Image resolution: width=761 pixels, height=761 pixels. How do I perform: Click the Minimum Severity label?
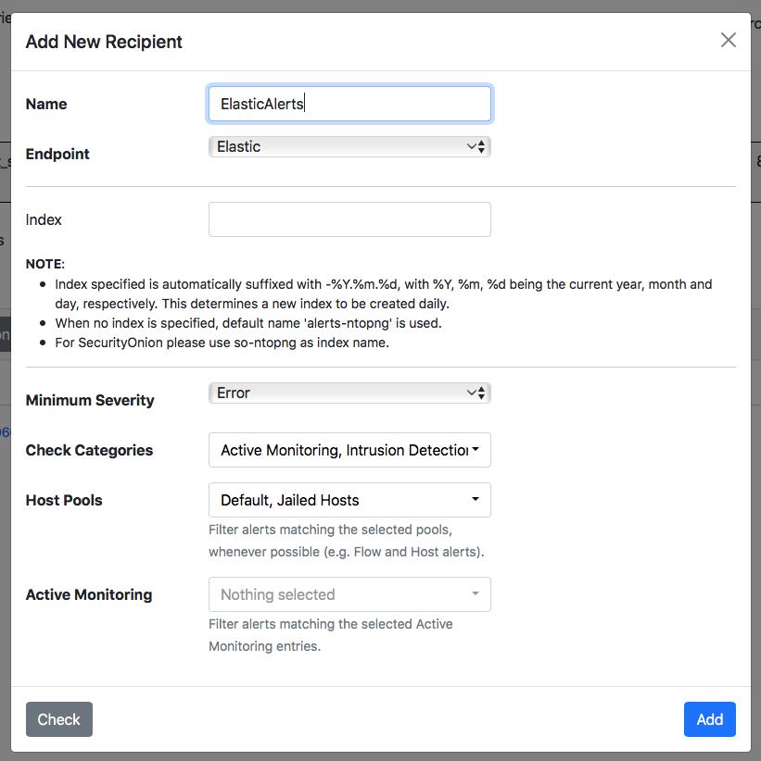pos(90,400)
